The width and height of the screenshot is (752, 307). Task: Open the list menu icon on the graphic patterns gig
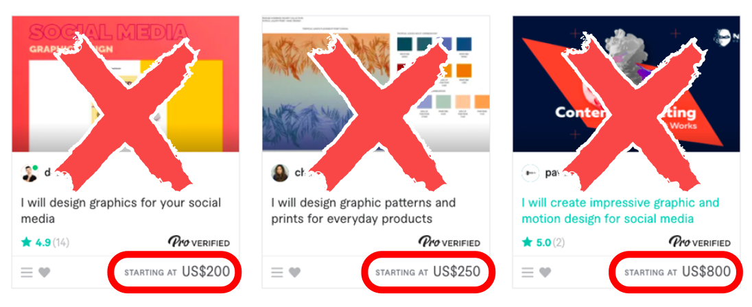tap(277, 273)
